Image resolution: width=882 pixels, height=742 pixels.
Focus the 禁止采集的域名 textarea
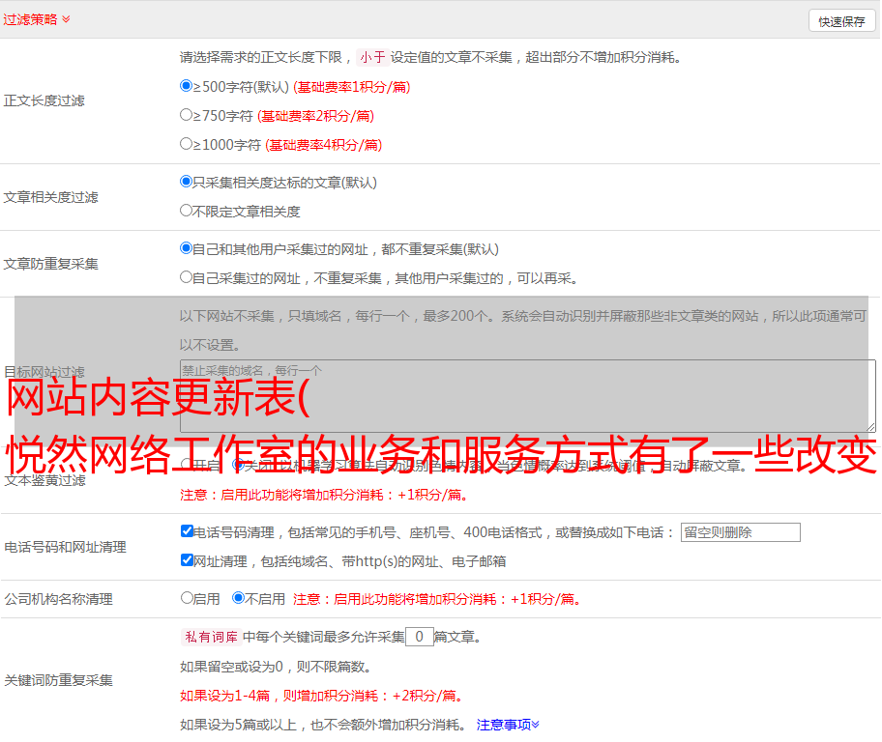pyautogui.click(x=528, y=396)
